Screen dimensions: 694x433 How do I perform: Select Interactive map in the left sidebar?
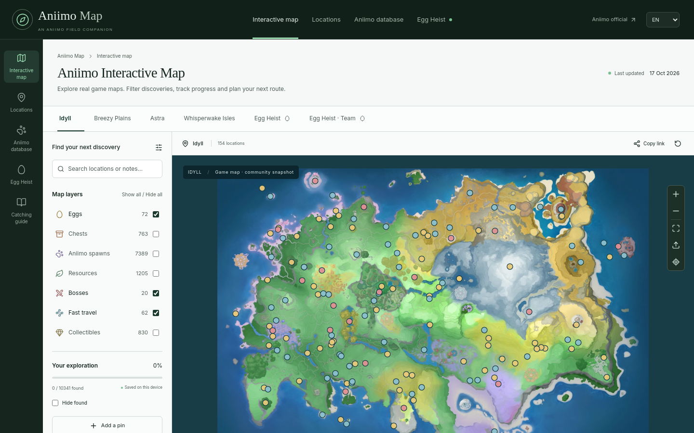[21, 66]
